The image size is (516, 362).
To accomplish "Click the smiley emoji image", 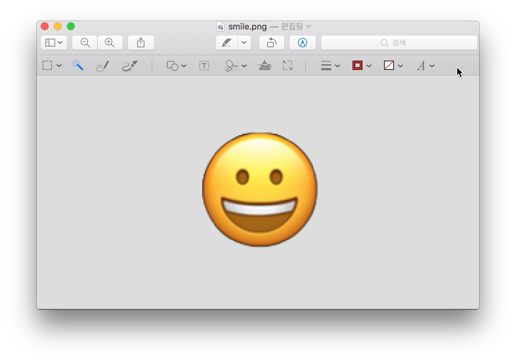I will coord(260,190).
